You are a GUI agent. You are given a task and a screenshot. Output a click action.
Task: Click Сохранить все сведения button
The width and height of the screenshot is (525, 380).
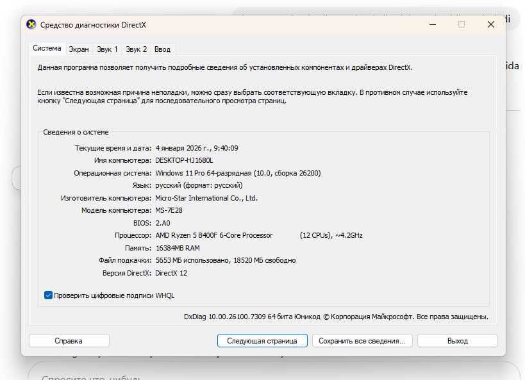point(362,341)
